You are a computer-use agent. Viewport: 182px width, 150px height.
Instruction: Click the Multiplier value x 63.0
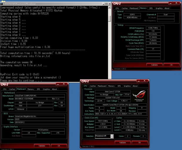coord(103,124)
